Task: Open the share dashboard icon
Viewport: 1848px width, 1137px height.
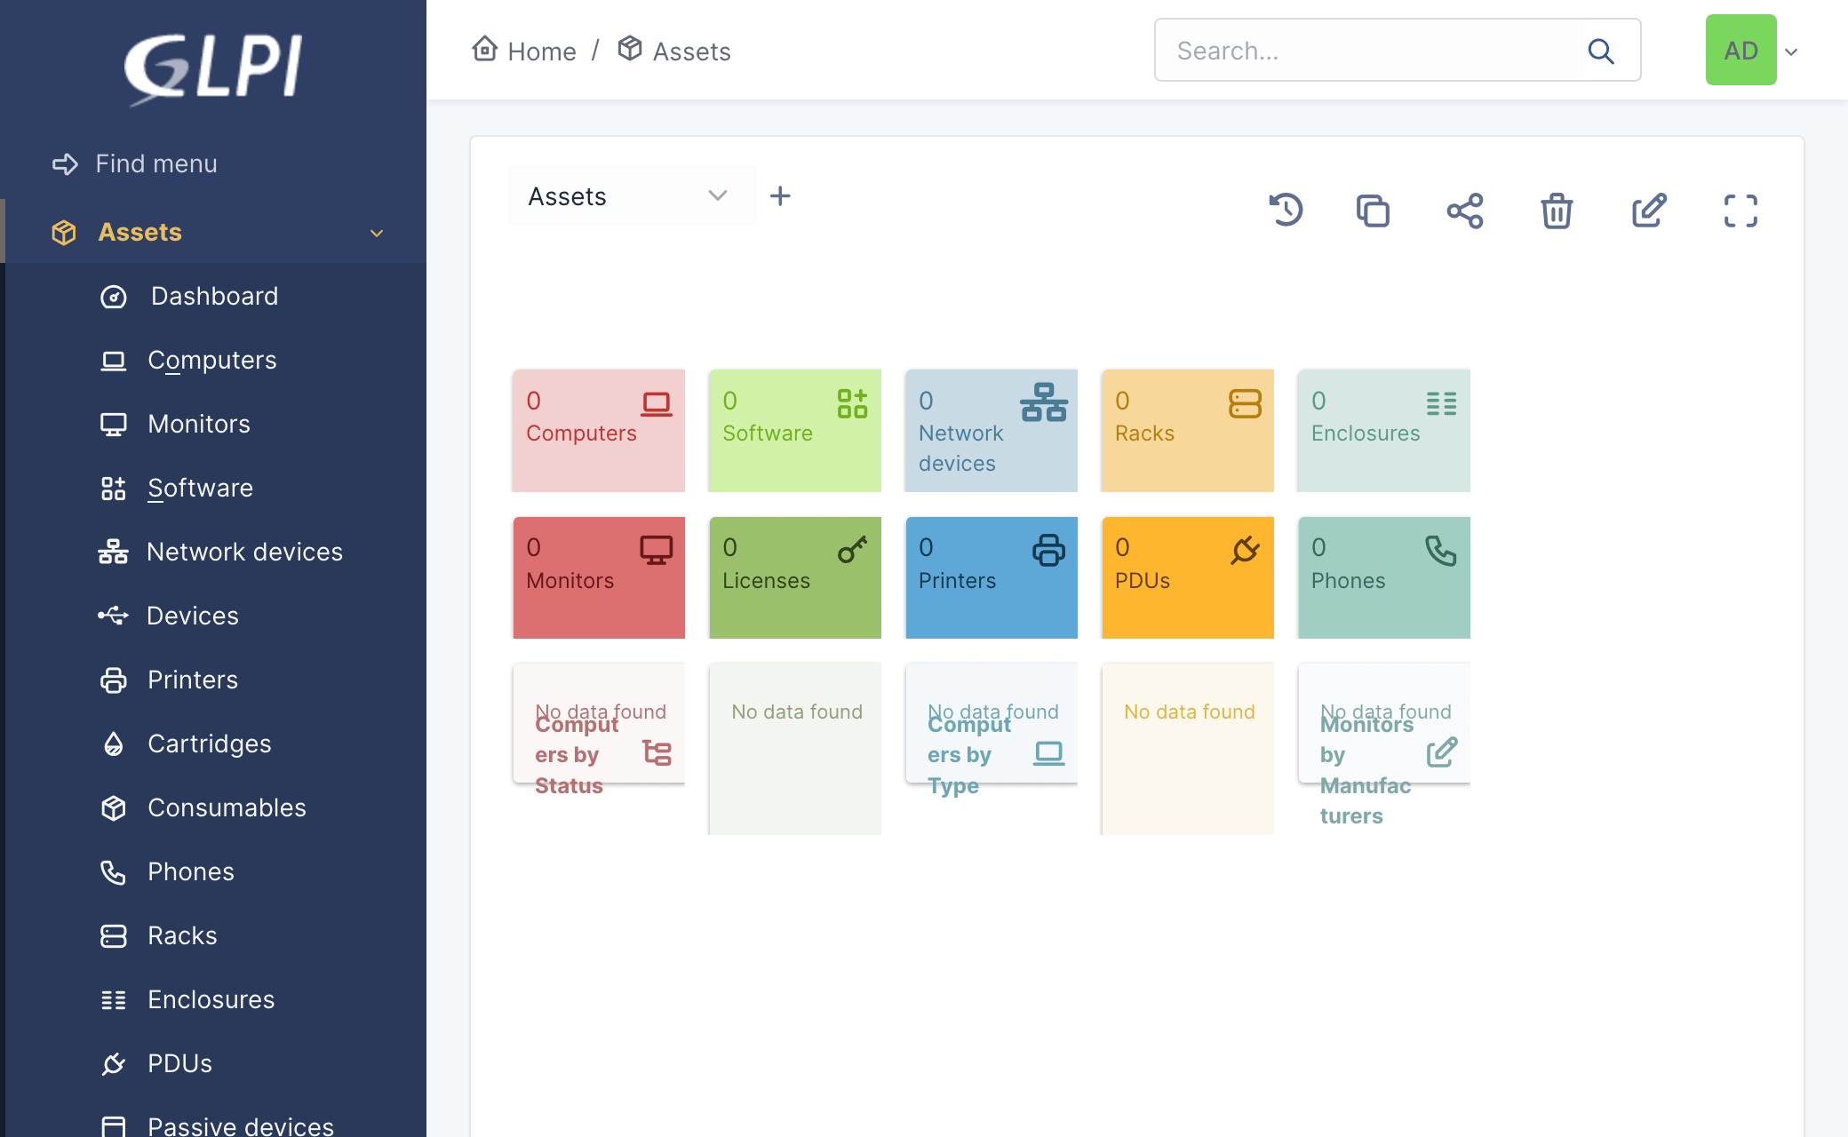Action: click(x=1465, y=211)
